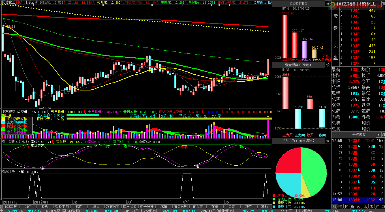Click the 卖出副图(13,9,3) indicator label
Image resolution: width=385 pixels, height=212 pixels.
point(15,142)
